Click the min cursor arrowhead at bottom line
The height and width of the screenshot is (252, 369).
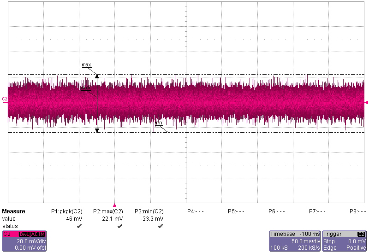[x=97, y=130]
